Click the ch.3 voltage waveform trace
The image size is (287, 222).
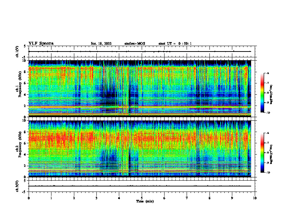(x=140, y=186)
